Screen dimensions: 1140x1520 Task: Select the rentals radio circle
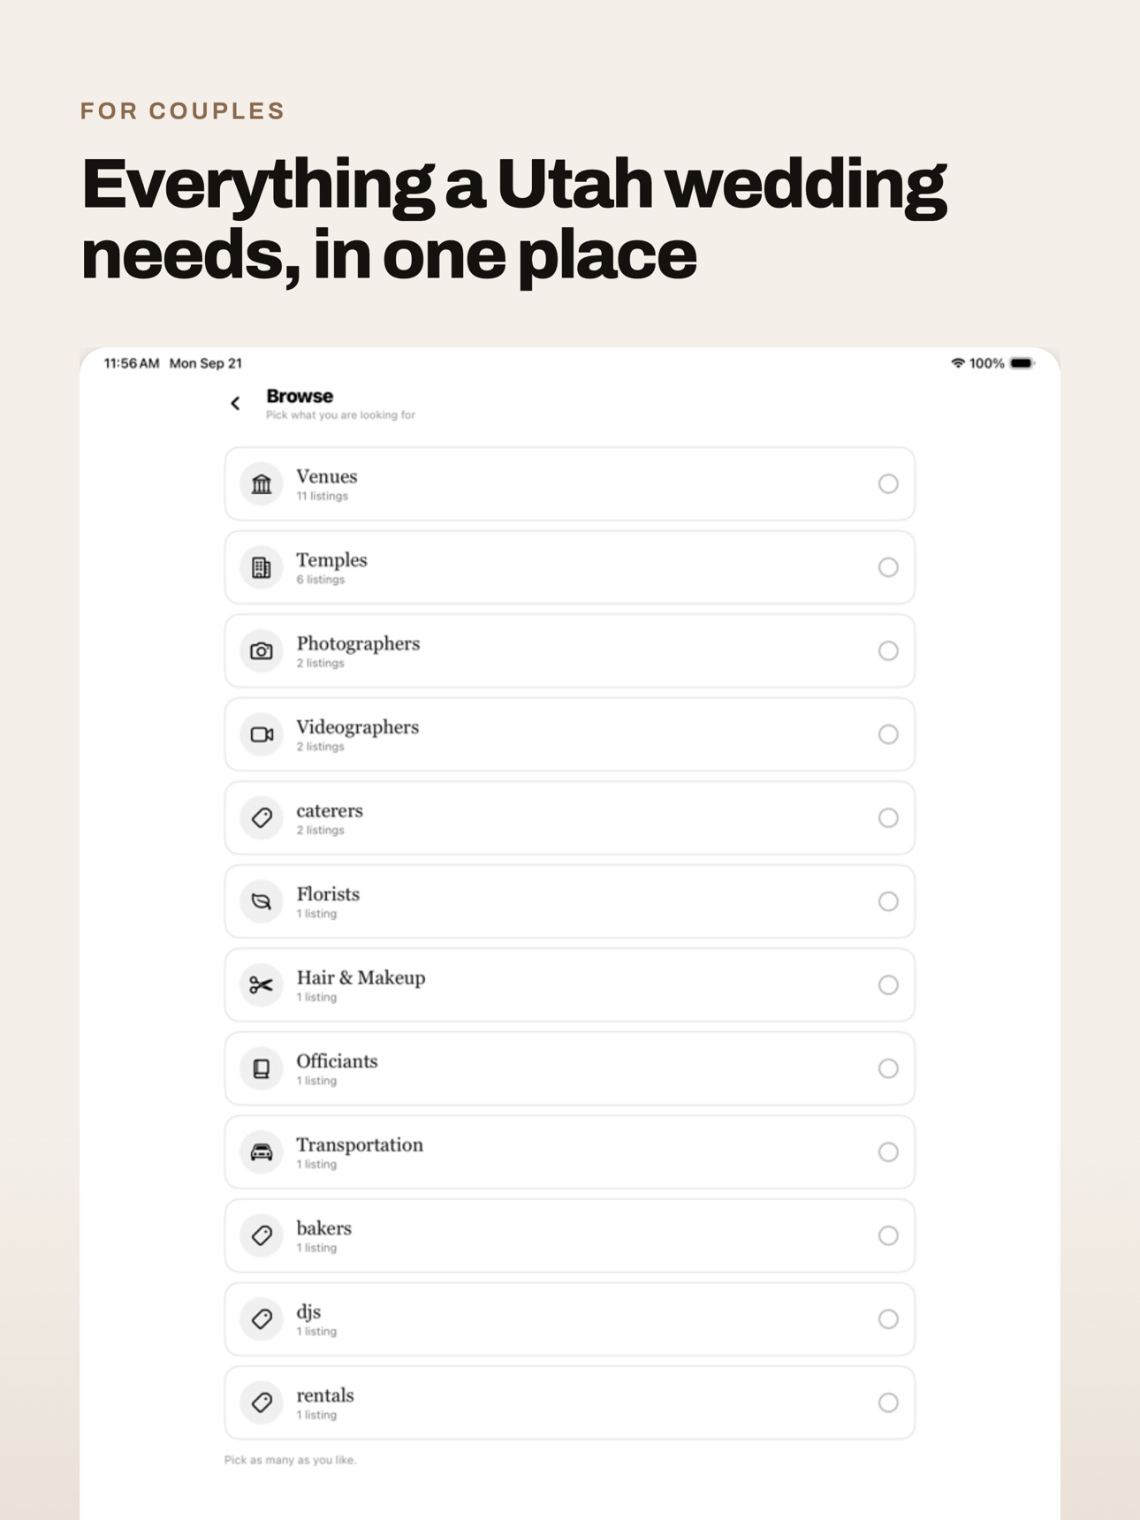pyautogui.click(x=888, y=1402)
